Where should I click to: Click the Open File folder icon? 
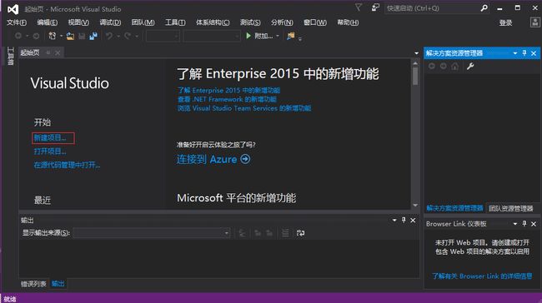click(x=70, y=36)
